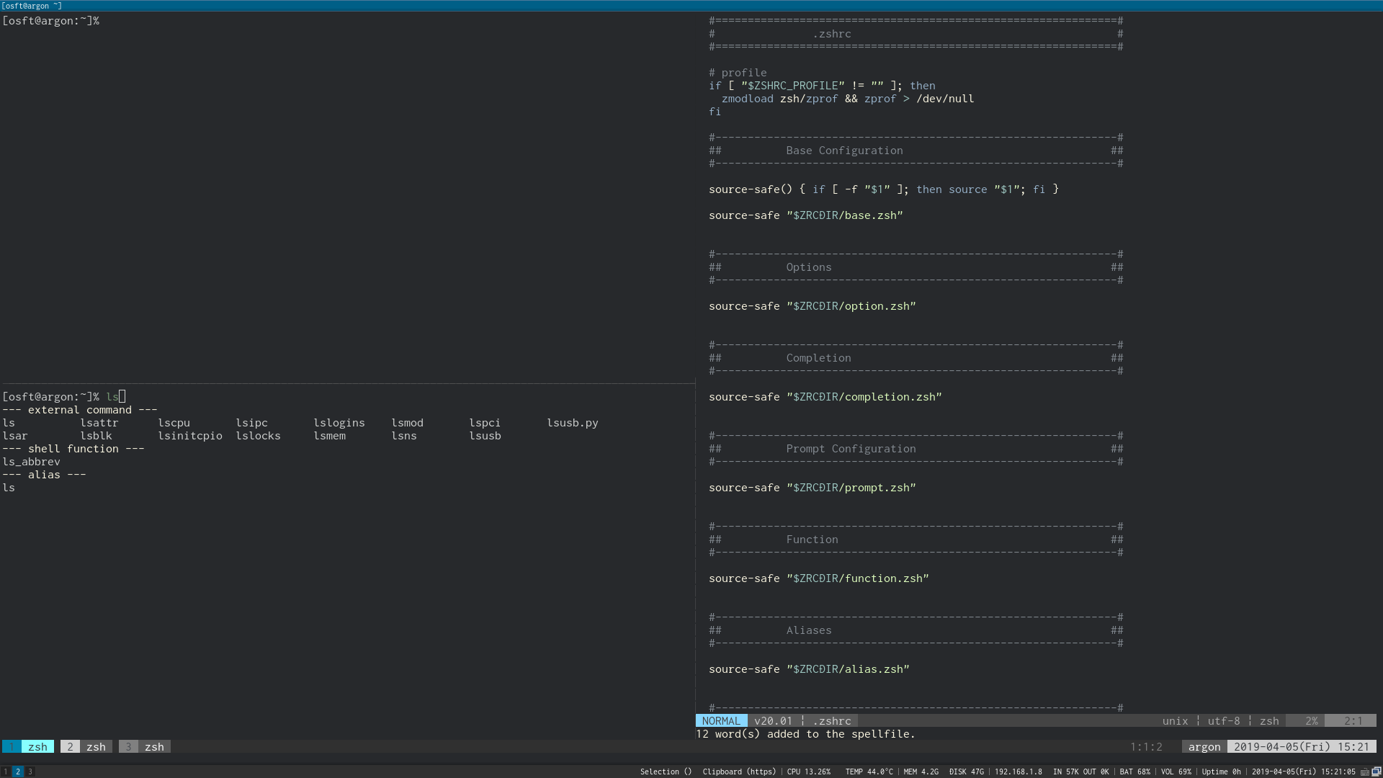
Task: Click the unix file format label
Action: [1175, 721]
